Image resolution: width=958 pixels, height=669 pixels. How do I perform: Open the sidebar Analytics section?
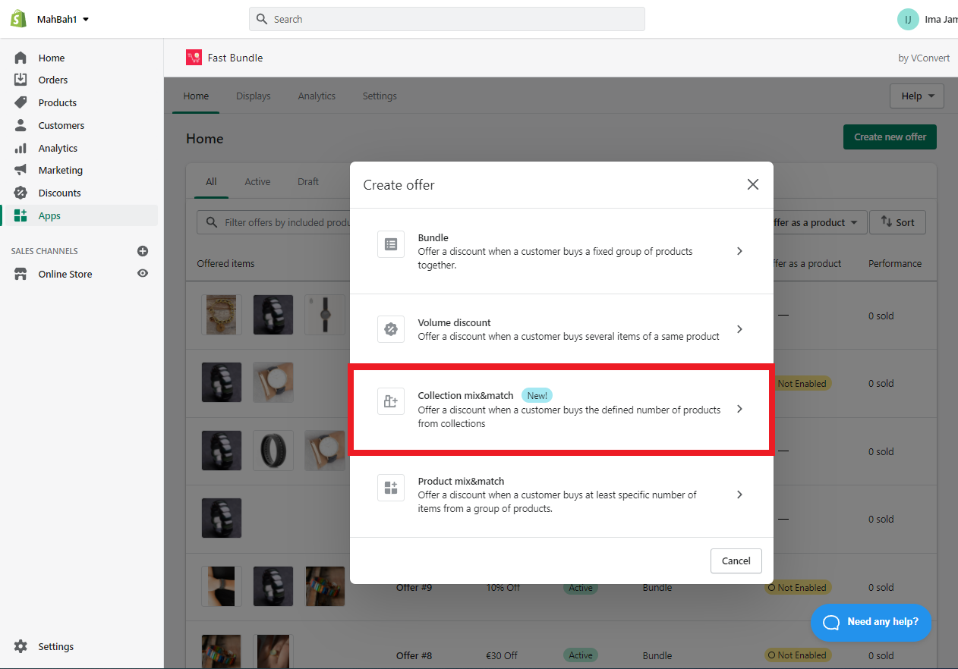coord(58,148)
